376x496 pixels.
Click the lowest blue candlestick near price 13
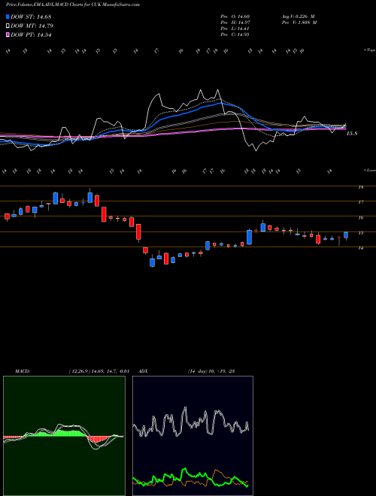pos(152,262)
